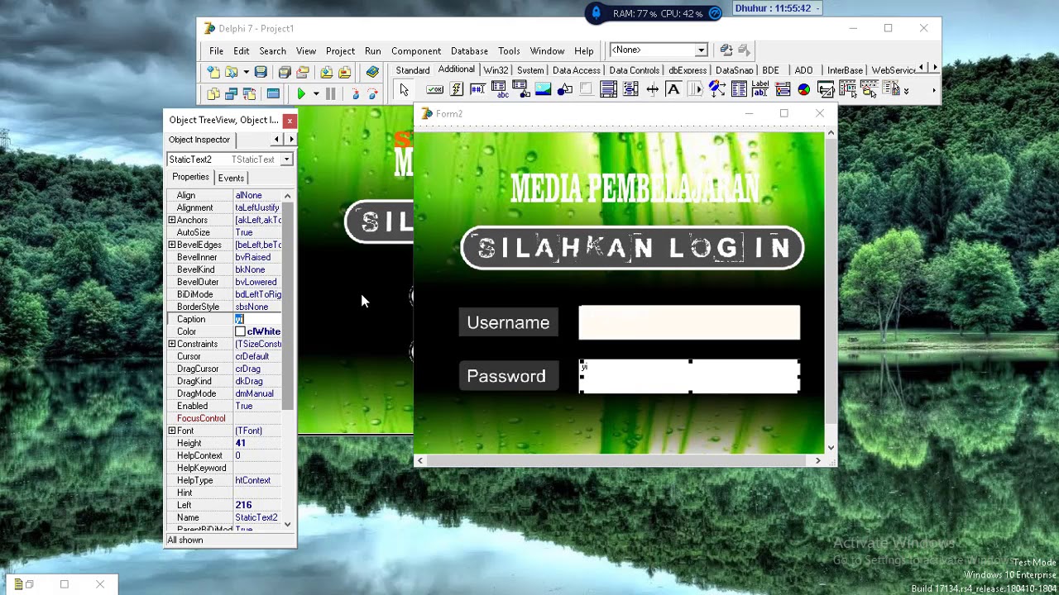This screenshot has height=595, width=1059.
Task: Select the Chart pie component icon
Action: point(804,89)
